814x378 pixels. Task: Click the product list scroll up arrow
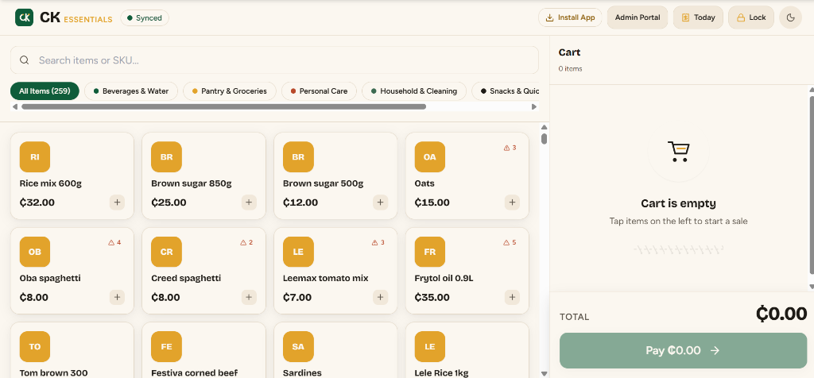pyautogui.click(x=544, y=128)
